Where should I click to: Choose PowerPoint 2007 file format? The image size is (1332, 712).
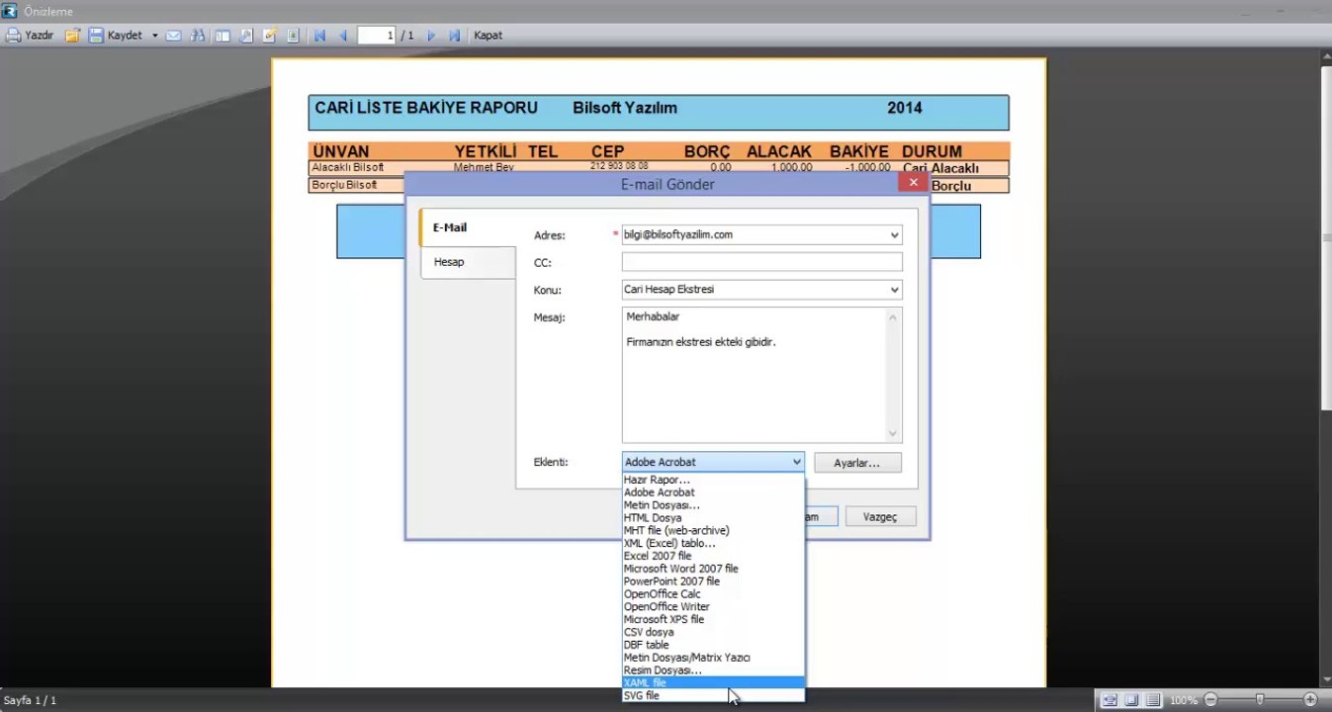[713, 581]
